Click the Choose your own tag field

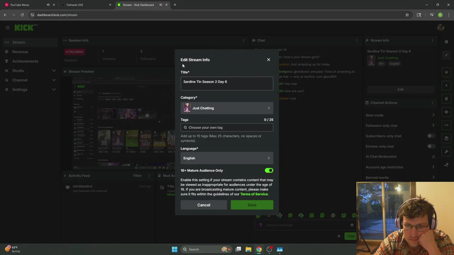227,127
